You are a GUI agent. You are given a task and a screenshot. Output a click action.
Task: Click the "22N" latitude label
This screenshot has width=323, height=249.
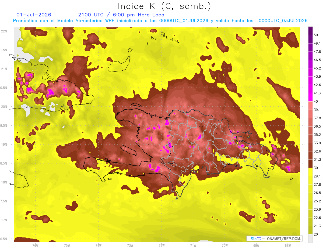click(x=5, y=31)
